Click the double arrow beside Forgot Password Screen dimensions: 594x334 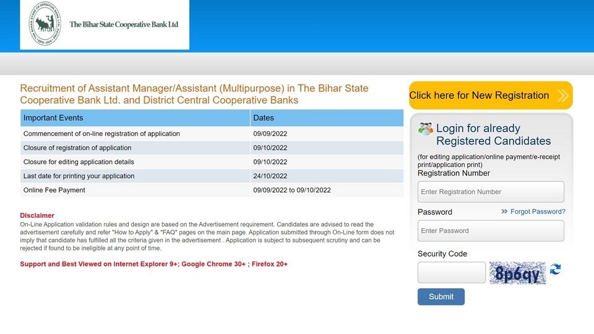coord(504,212)
